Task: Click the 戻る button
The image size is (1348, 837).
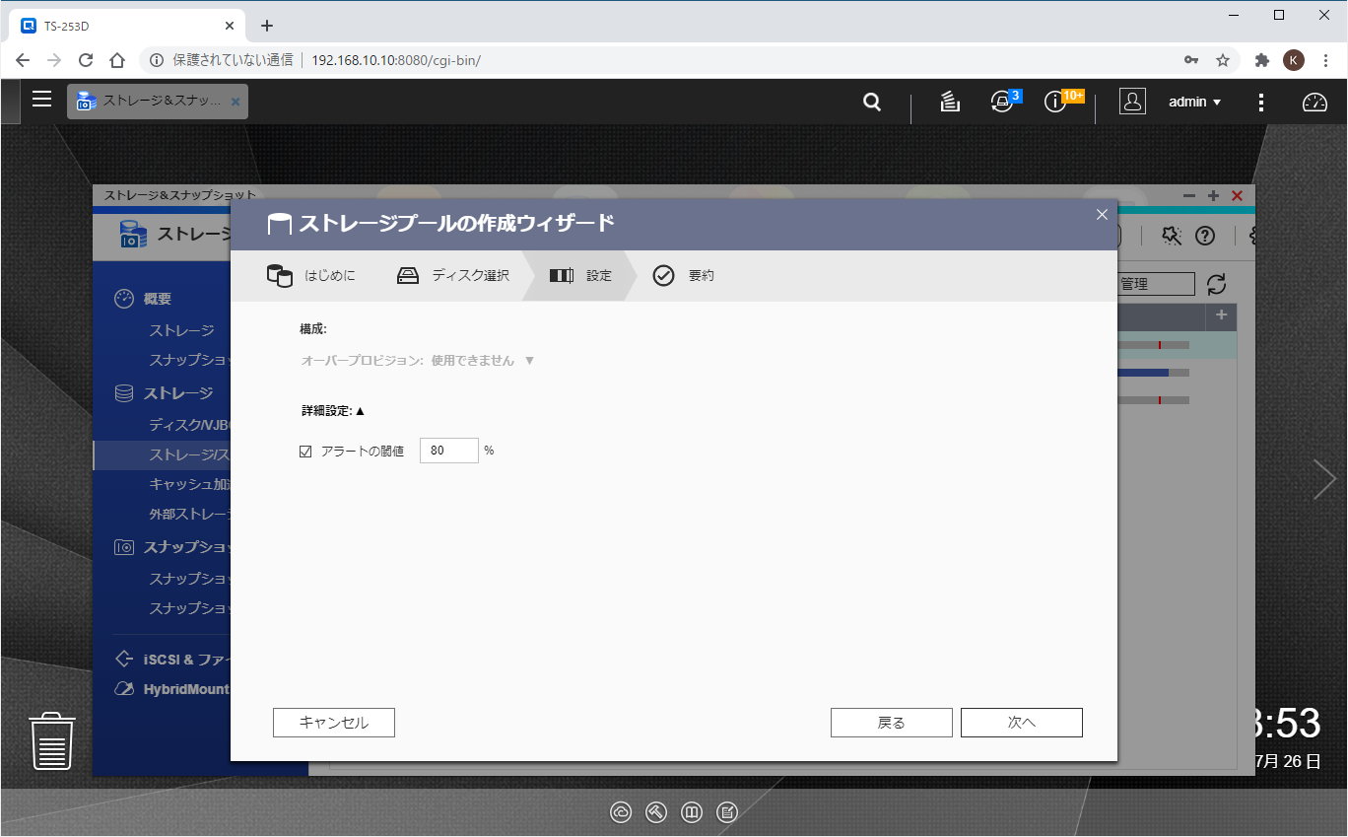Action: 891,723
